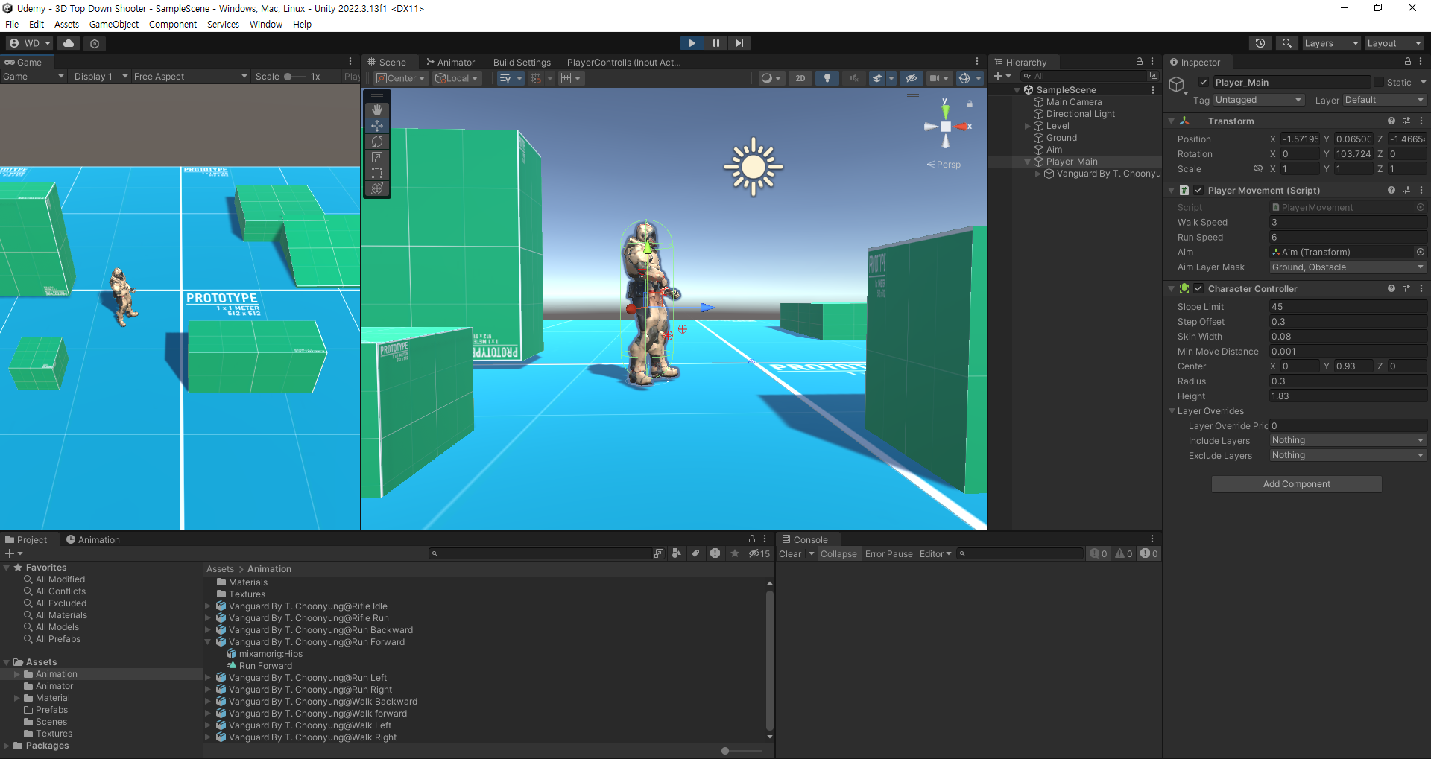The width and height of the screenshot is (1431, 759).
Task: Expand the Level object in Hierarchy
Action: click(1028, 126)
